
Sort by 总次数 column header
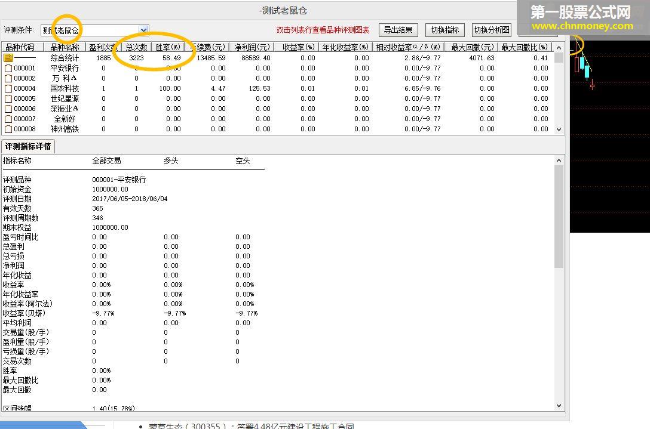click(136, 47)
